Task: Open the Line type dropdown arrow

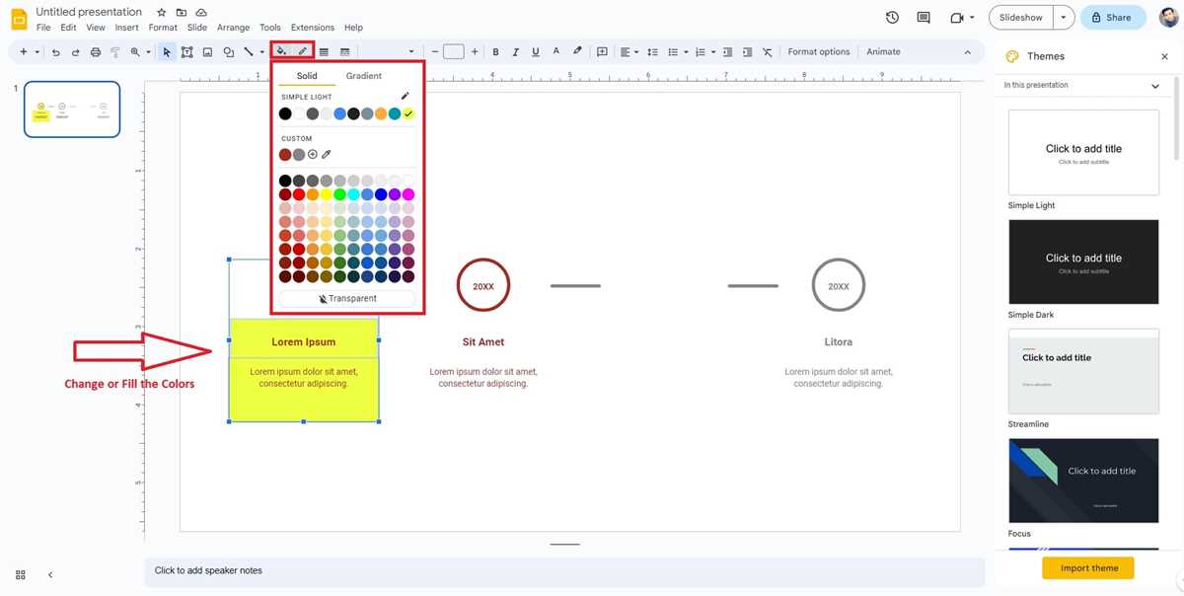Action: tap(262, 52)
